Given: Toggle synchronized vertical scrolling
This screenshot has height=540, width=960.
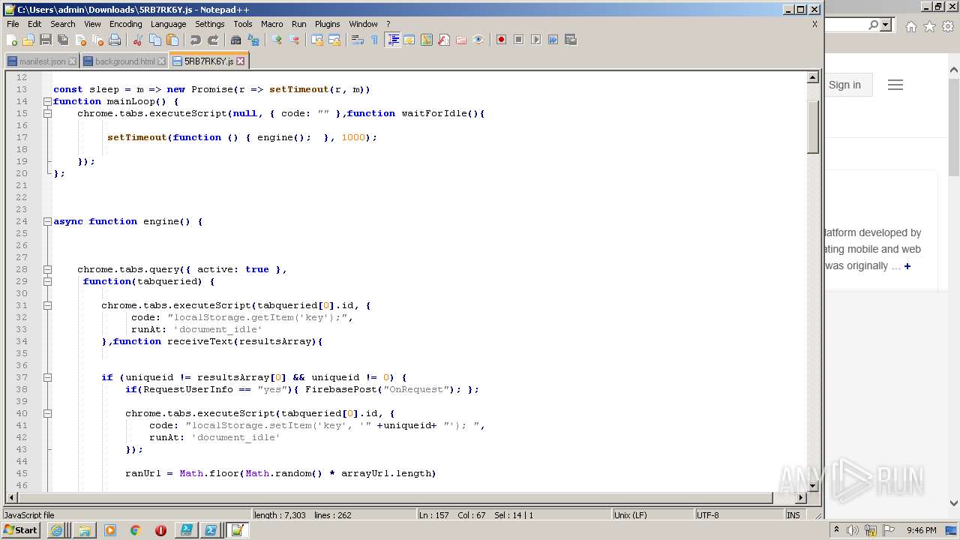Looking at the screenshot, I should tap(317, 40).
